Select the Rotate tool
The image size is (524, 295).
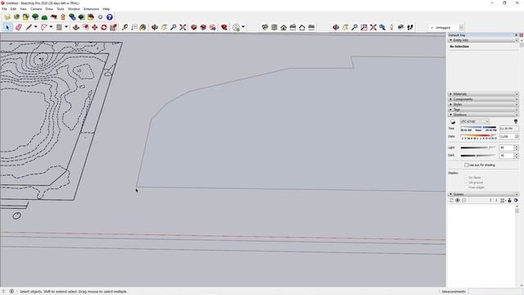(x=104, y=27)
